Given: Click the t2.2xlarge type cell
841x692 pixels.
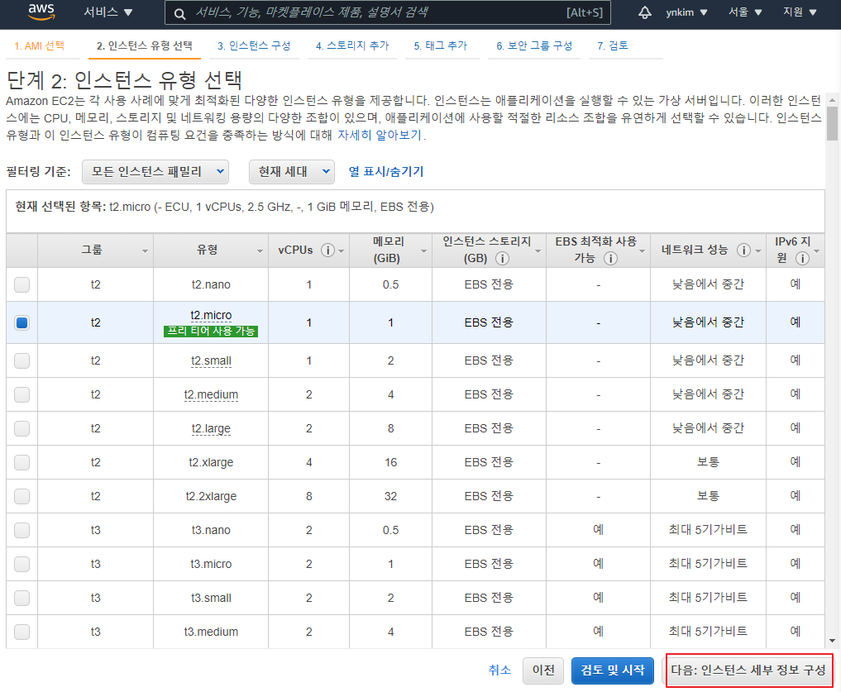Looking at the screenshot, I should 212,497.
